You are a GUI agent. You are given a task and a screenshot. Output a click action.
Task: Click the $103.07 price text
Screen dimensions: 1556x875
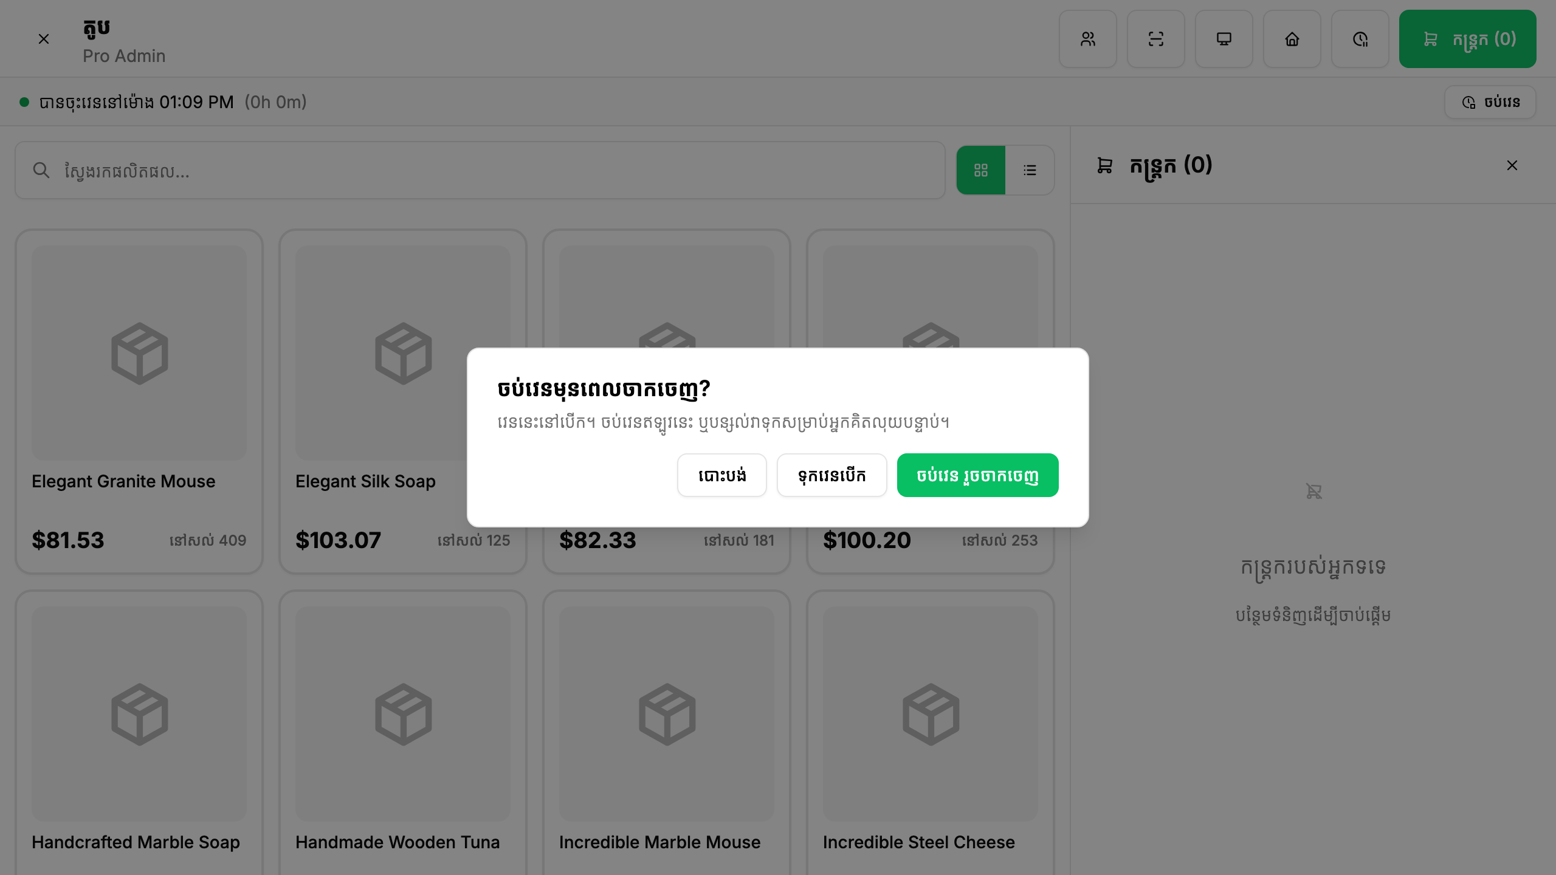click(x=338, y=540)
